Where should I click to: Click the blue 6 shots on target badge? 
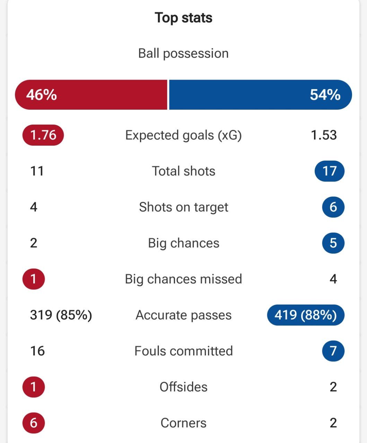(333, 207)
